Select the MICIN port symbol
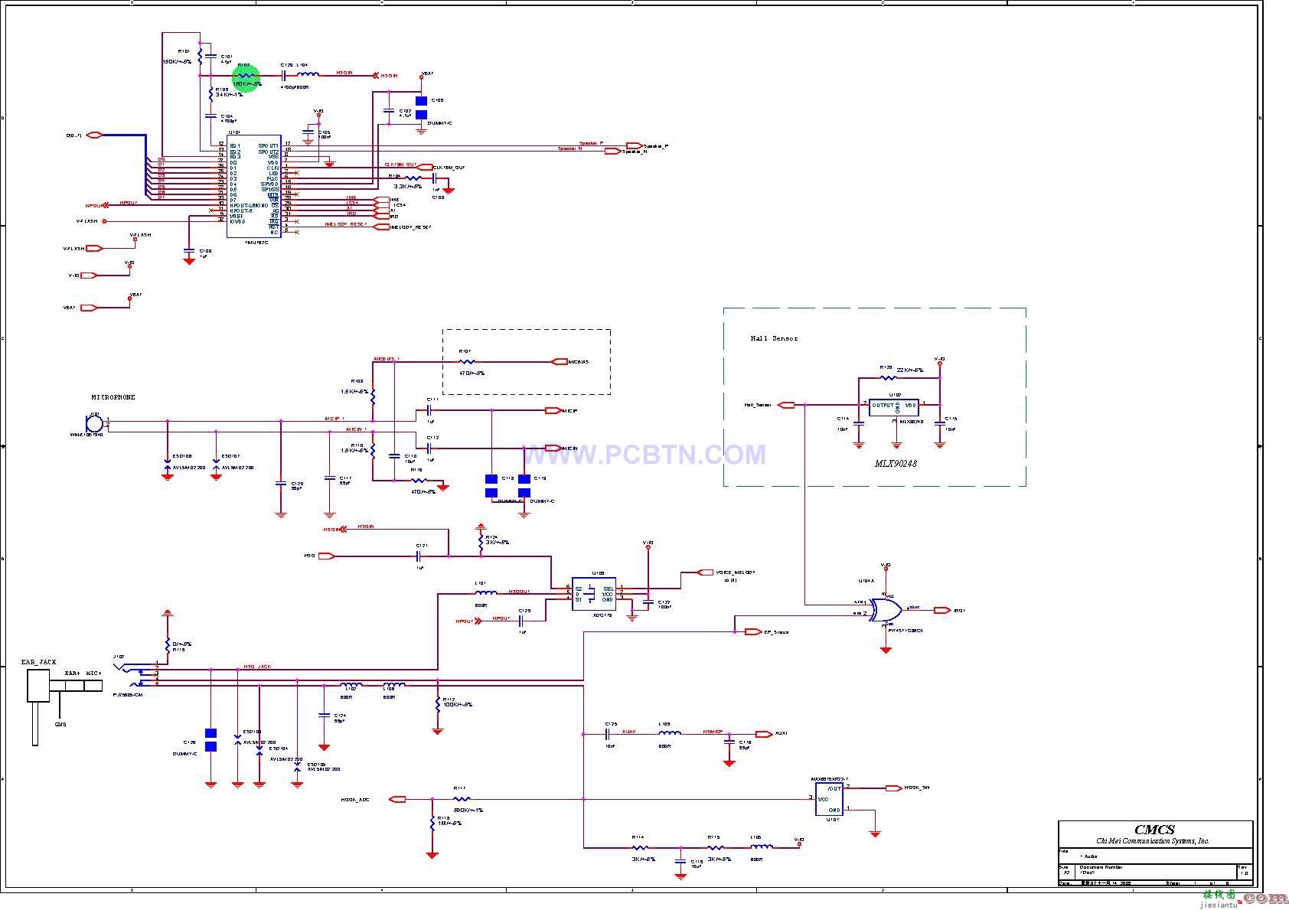The image size is (1289, 910). pos(553,448)
